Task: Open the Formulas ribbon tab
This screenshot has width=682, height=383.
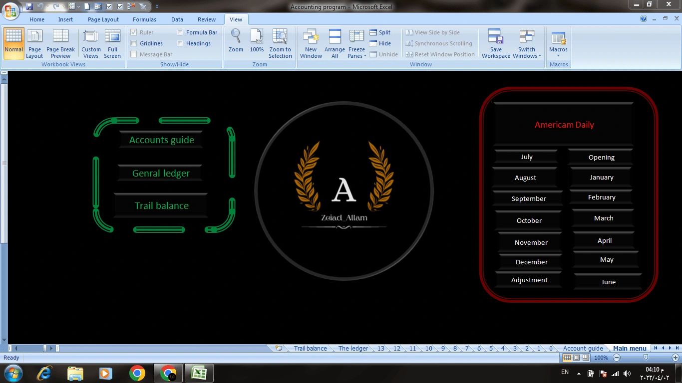Action: [144, 19]
